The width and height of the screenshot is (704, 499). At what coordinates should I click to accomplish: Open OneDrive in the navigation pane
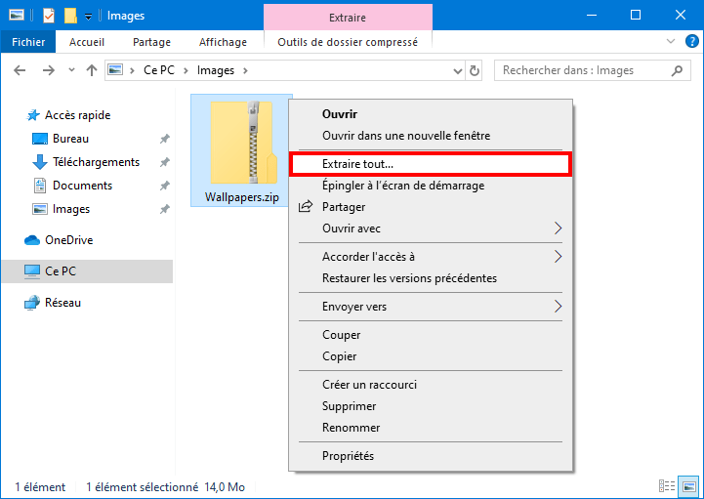tap(68, 240)
